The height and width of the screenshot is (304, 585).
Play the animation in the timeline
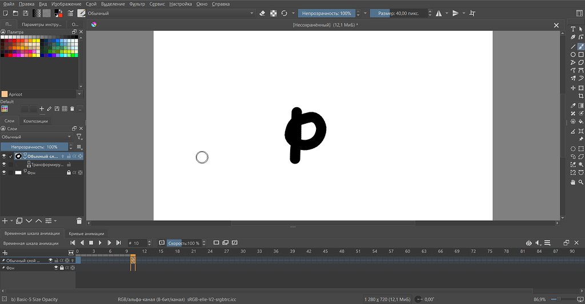(100, 243)
